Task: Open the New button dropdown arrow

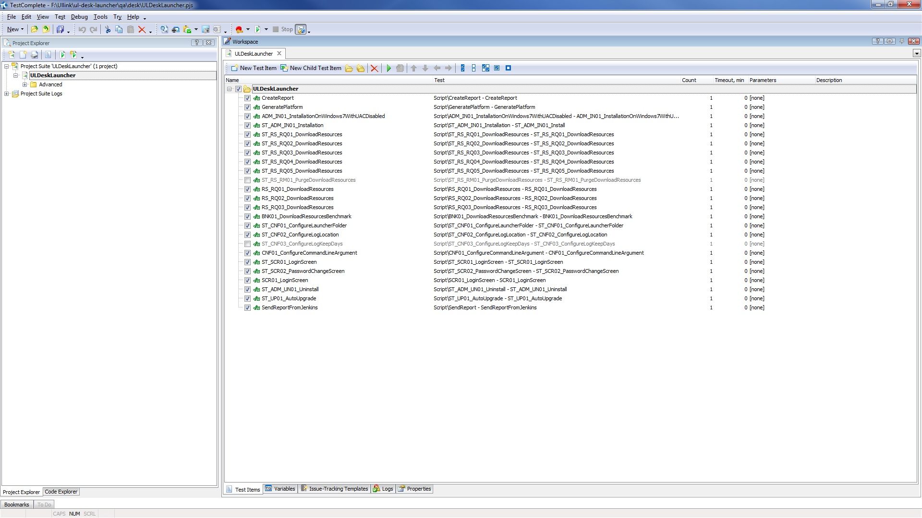Action: tap(22, 29)
